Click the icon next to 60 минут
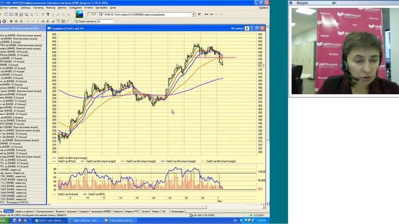 coord(247,29)
